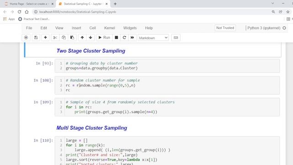Open the Help menu

coord(149,28)
